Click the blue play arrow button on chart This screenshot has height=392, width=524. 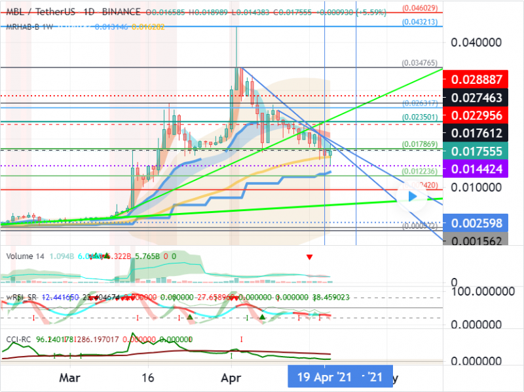coord(413,196)
